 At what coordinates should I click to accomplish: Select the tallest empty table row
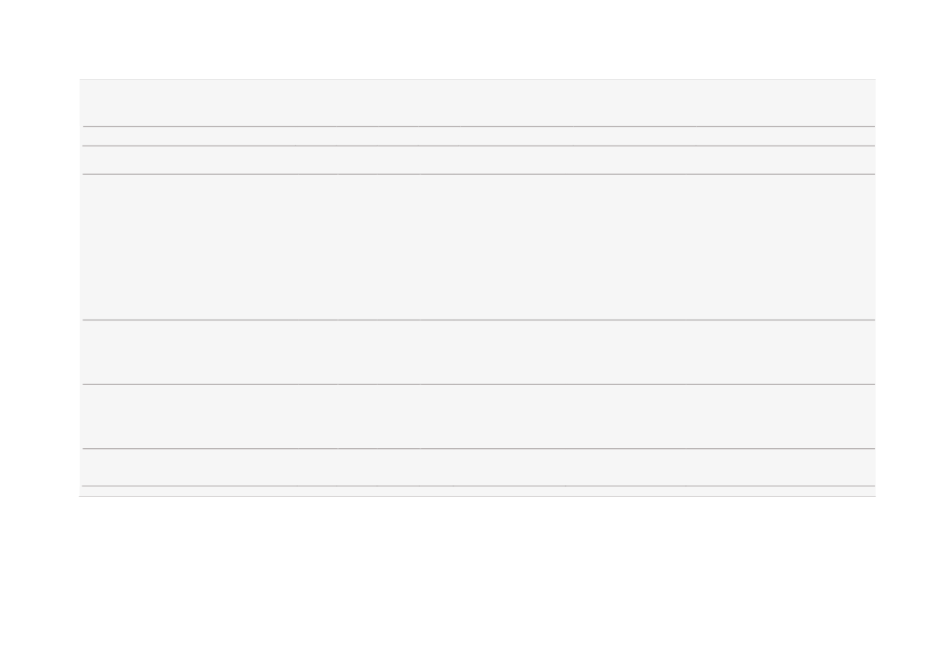pos(479,247)
